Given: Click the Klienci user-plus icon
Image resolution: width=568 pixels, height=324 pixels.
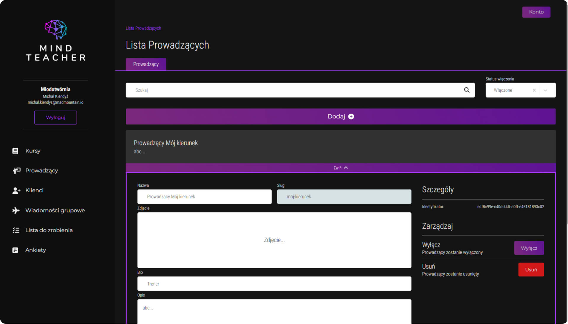Looking at the screenshot, I should [x=16, y=191].
